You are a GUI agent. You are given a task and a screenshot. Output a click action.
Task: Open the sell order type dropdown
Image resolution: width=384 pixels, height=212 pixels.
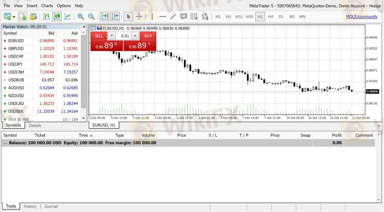tap(111, 36)
